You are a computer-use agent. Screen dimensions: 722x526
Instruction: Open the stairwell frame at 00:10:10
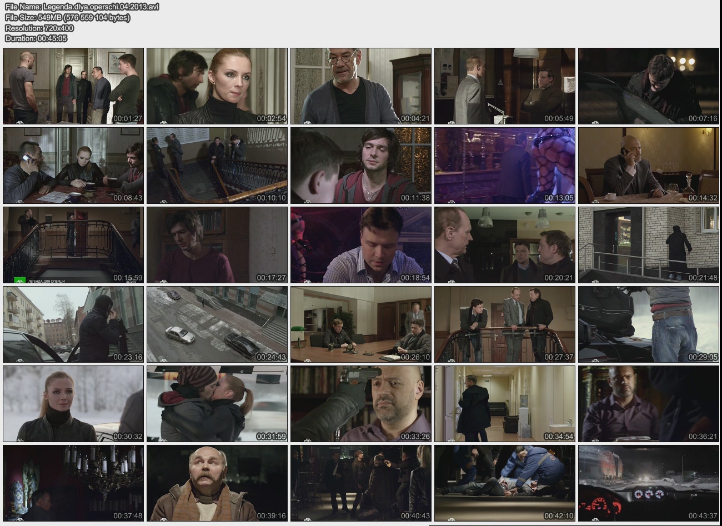pos(217,166)
